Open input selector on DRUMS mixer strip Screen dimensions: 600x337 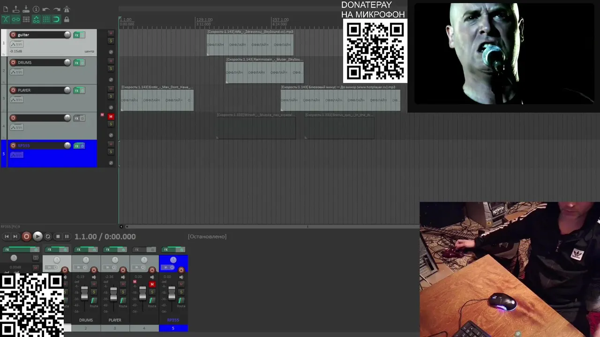[81, 268]
